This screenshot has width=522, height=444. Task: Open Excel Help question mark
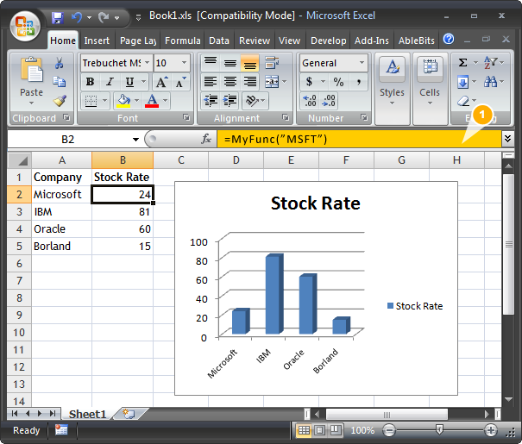pyautogui.click(x=449, y=40)
